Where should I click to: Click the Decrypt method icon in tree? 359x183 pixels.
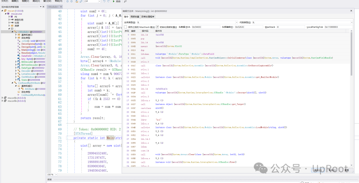pyautogui.click(x=19, y=47)
